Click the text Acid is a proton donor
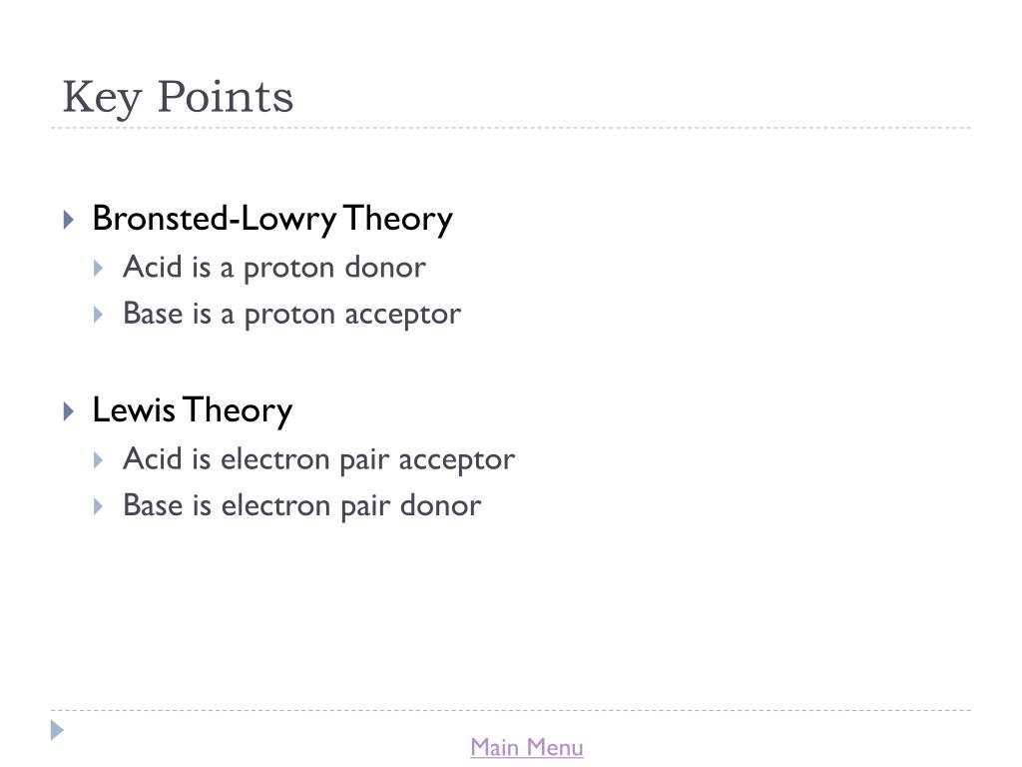 (274, 268)
